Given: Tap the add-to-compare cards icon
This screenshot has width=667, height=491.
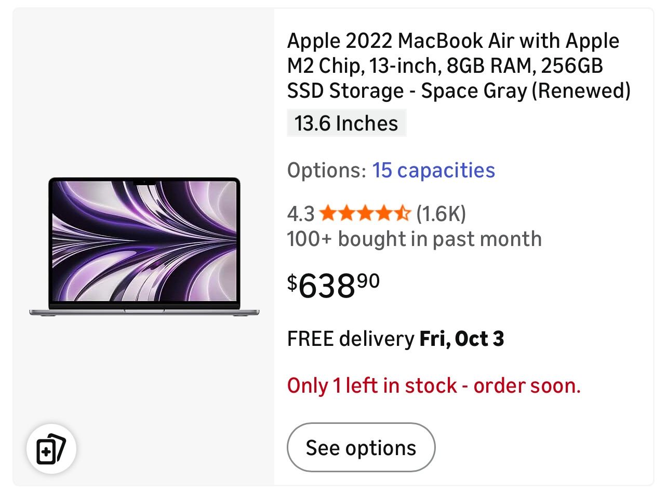Looking at the screenshot, I should tap(51, 448).
